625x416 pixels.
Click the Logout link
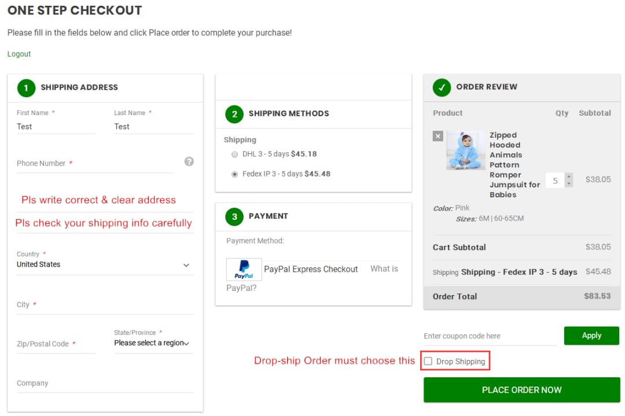(x=19, y=54)
